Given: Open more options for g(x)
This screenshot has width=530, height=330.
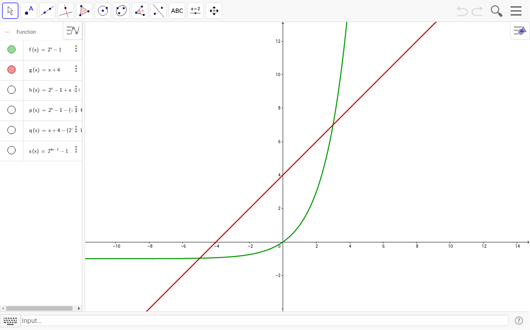Looking at the screenshot, I should [x=76, y=69].
